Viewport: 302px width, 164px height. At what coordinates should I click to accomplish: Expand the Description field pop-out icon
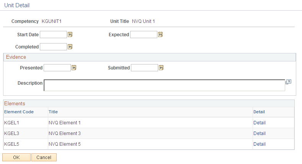tap(289, 82)
